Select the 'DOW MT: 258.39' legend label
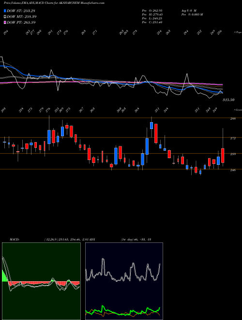 22,16
